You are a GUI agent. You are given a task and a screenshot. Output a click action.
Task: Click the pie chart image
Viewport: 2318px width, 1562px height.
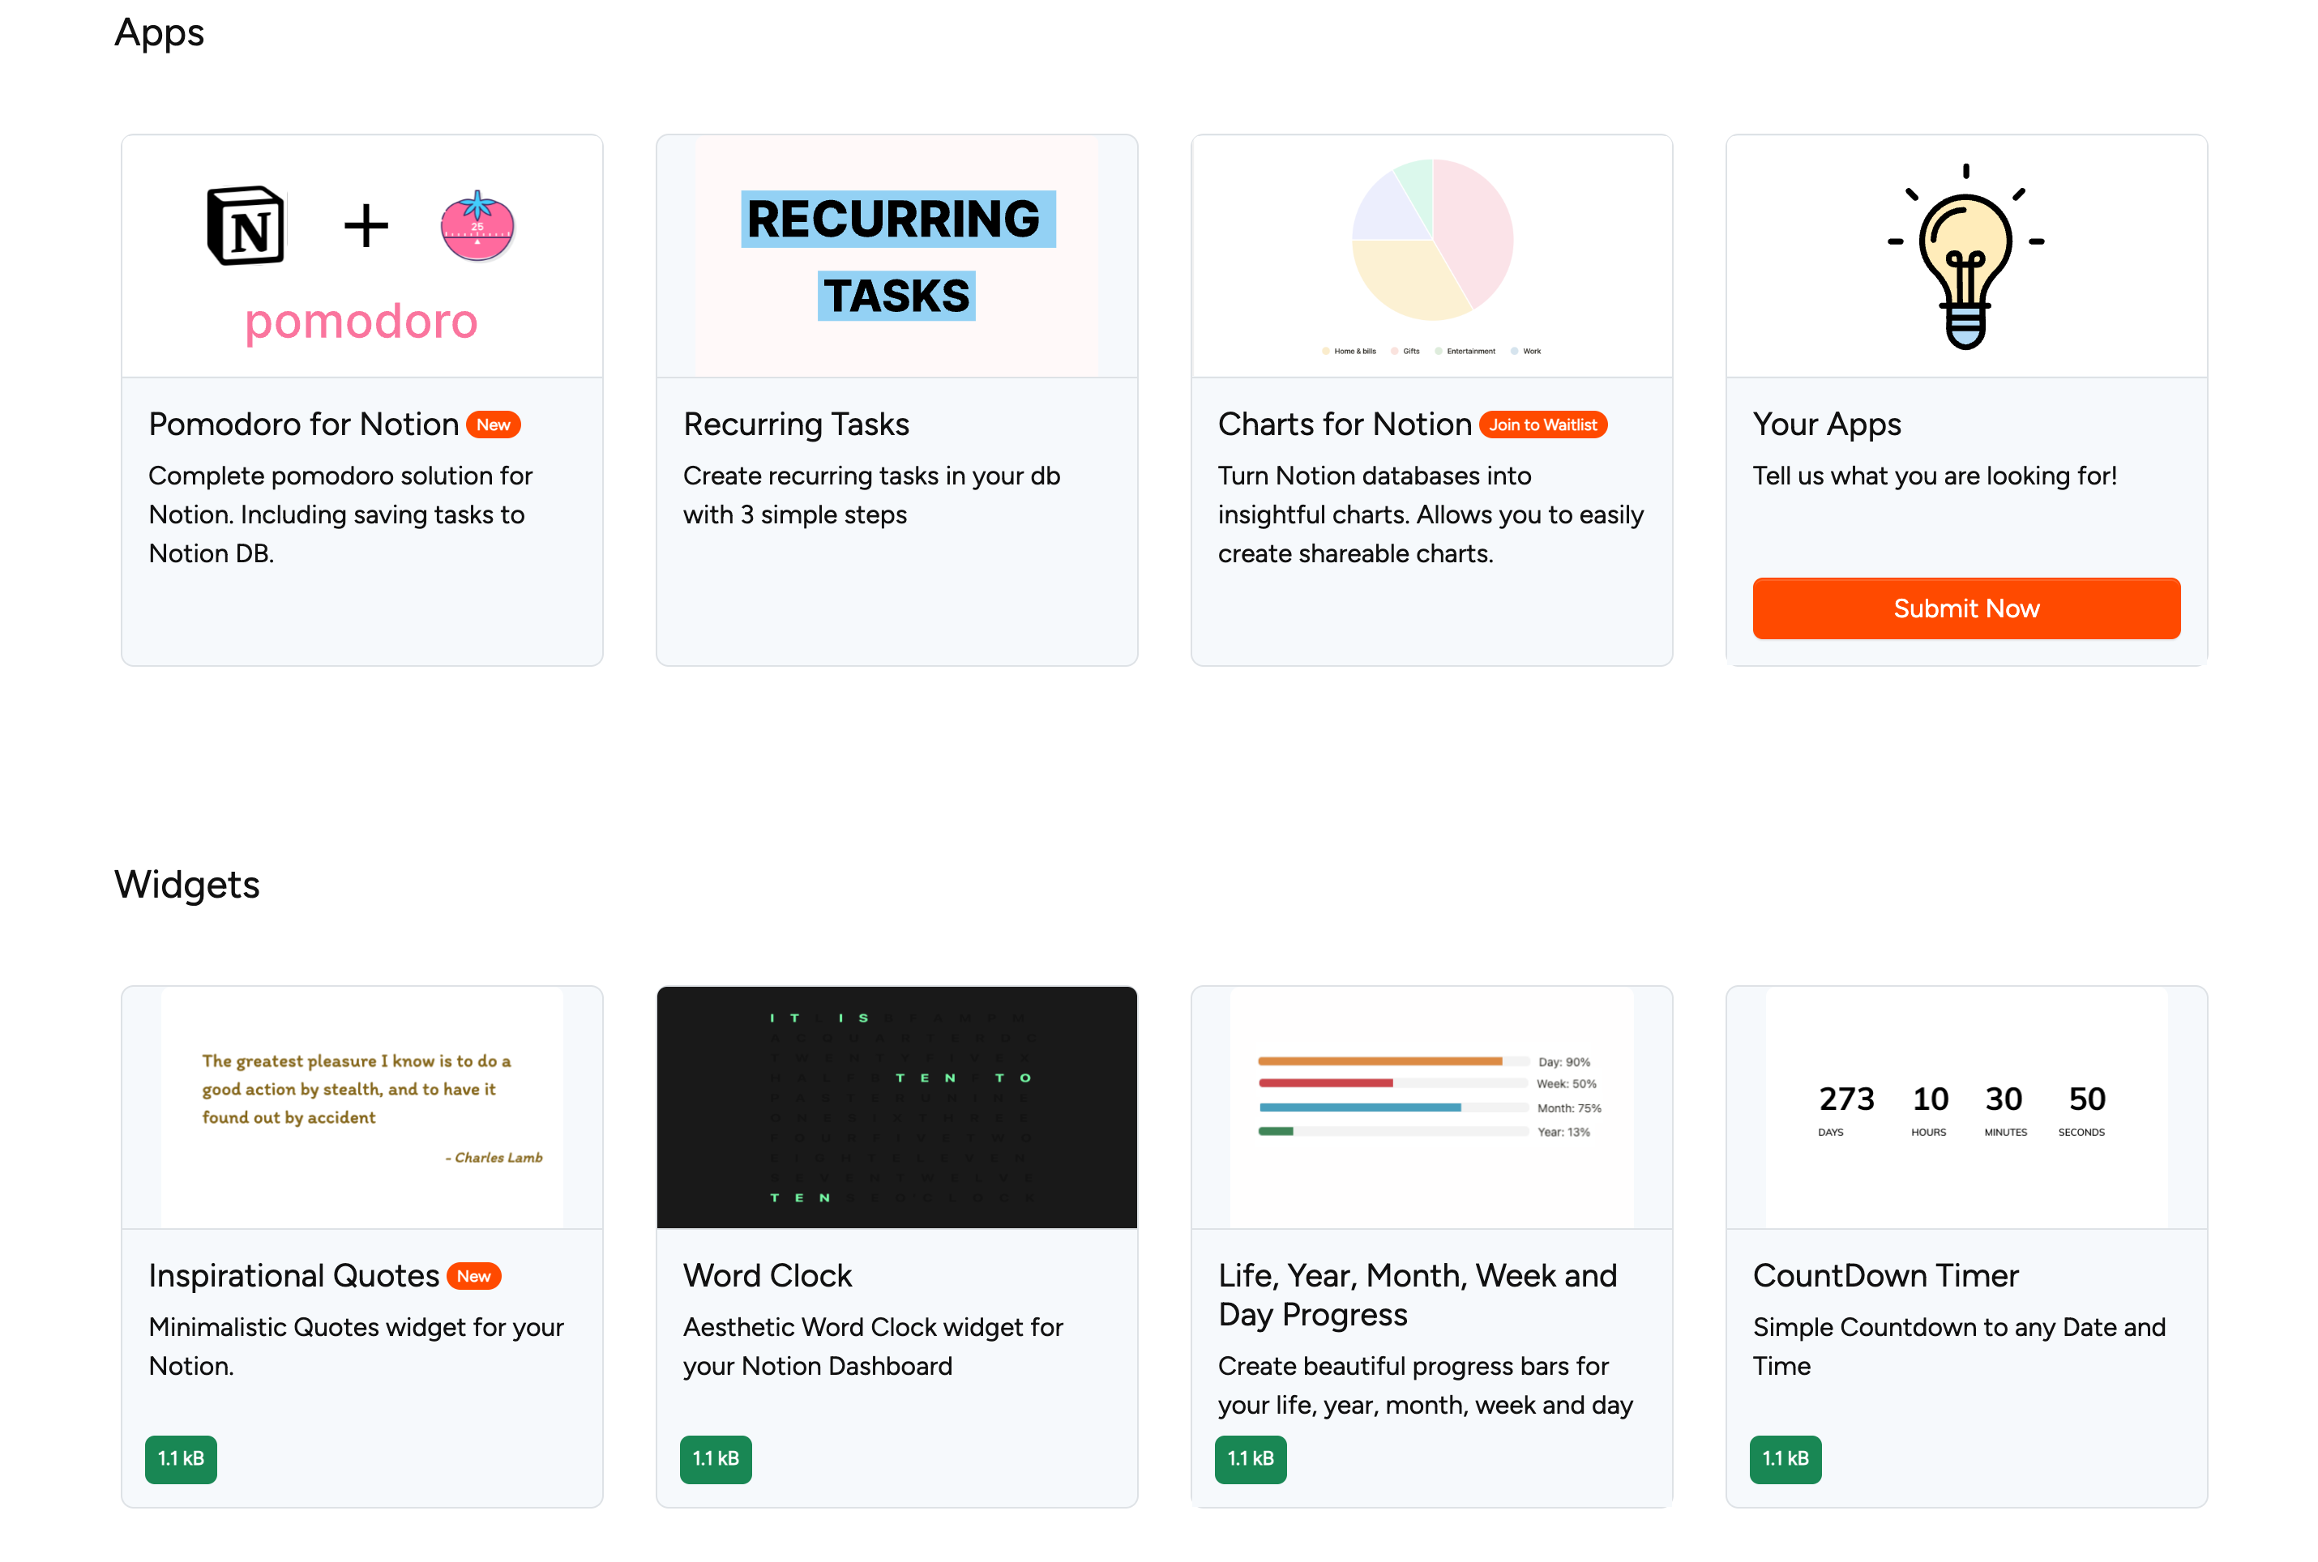click(1431, 240)
